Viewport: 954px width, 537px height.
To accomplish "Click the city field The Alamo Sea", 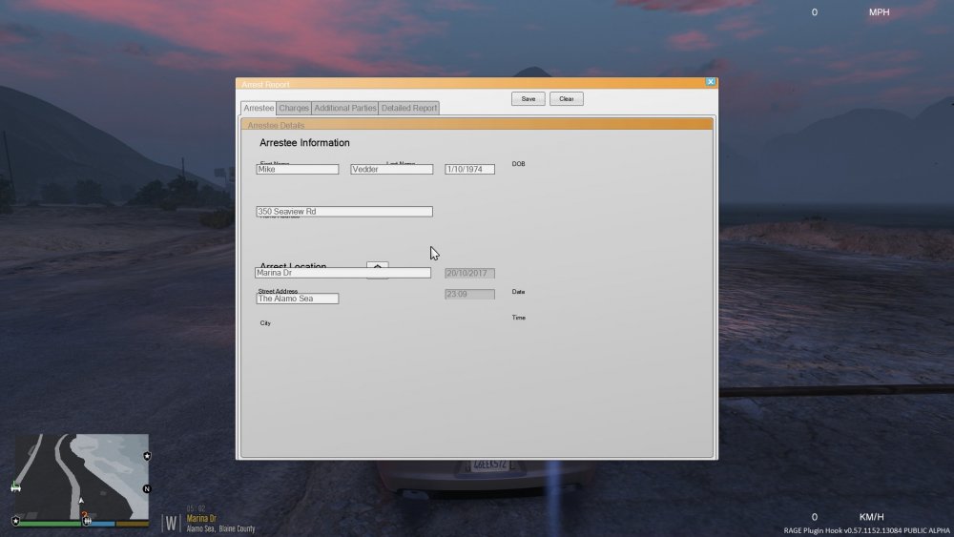I will coord(297,299).
